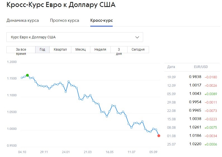Click the 05.09 row value 1.0043
Screen dimensions: 222x157
tap(195, 94)
